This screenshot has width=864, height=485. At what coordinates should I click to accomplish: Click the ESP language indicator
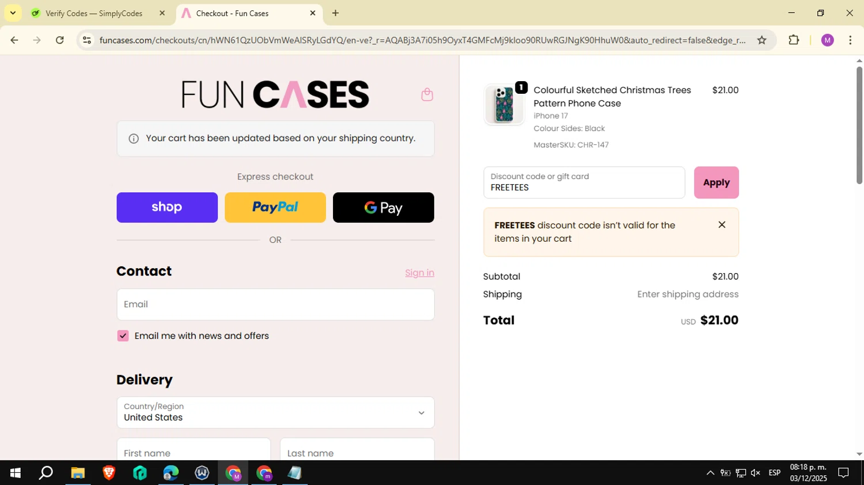[x=775, y=473]
